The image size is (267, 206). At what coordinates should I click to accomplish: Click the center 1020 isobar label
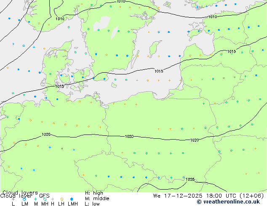(x=129, y=137)
